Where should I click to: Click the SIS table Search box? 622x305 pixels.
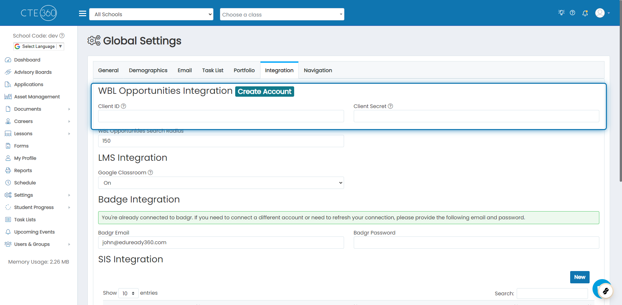pyautogui.click(x=552, y=293)
